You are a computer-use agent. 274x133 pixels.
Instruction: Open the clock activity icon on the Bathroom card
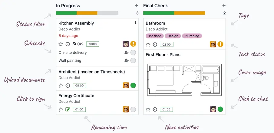pyautogui.click(x=155, y=44)
